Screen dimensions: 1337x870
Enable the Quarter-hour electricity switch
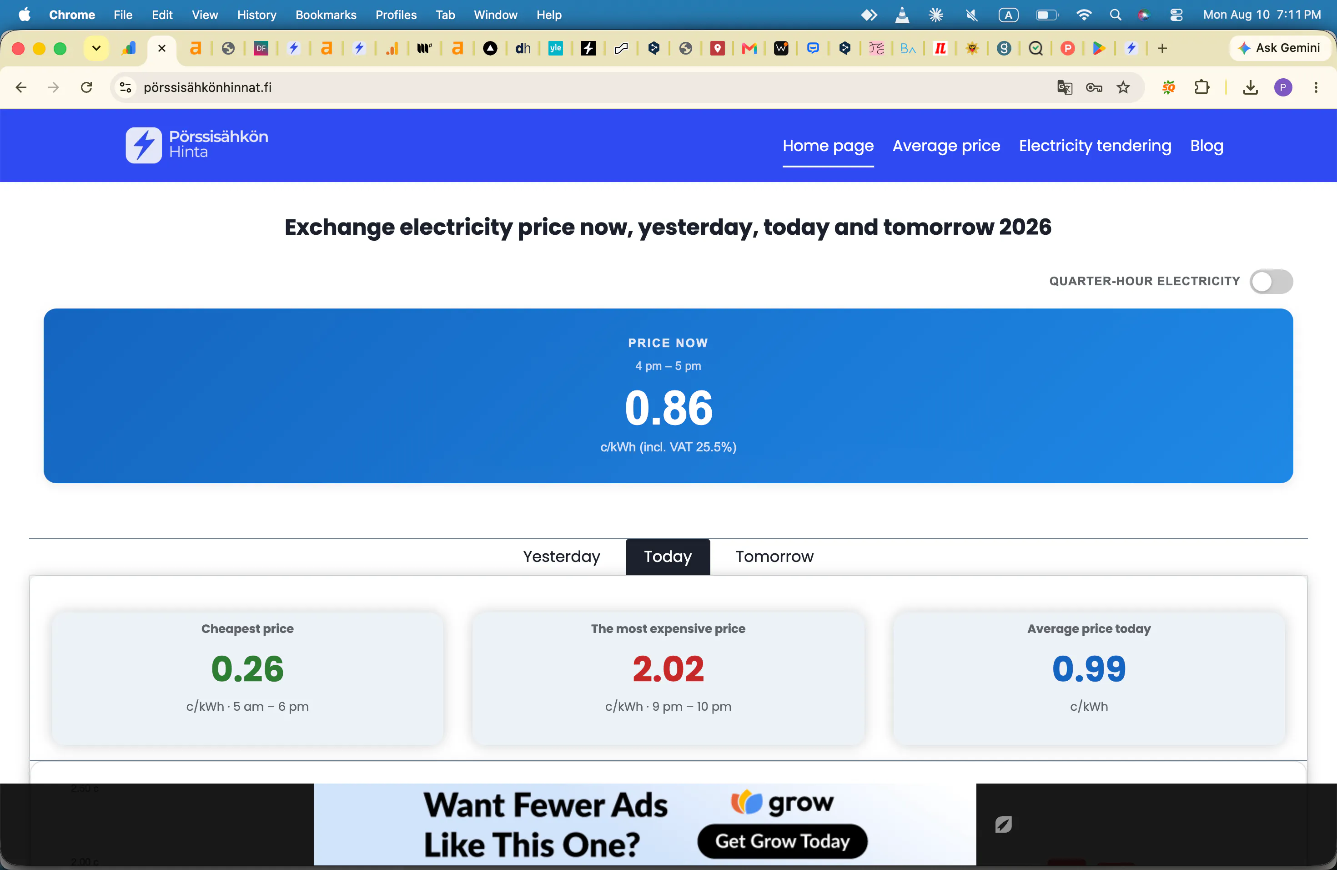(1271, 282)
